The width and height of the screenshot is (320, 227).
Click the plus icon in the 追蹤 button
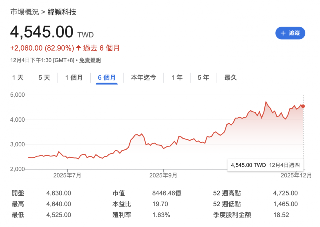(x=283, y=33)
